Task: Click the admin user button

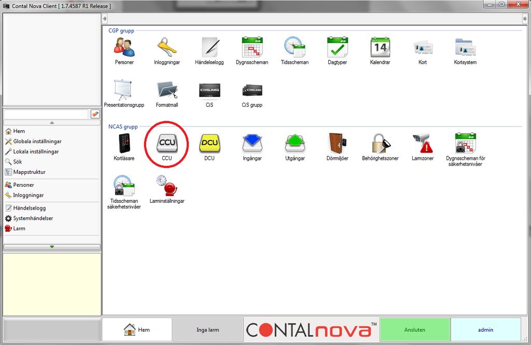Action: click(485, 329)
